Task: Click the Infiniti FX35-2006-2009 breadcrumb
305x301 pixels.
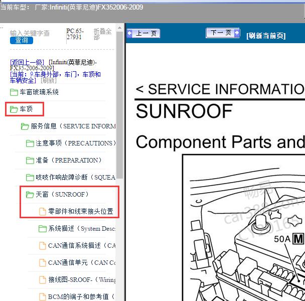Action: point(53,65)
